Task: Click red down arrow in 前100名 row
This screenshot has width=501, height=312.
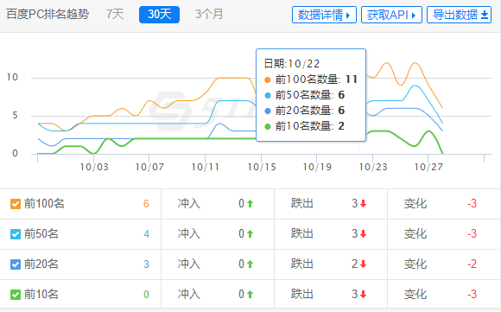Action: pyautogui.click(x=363, y=203)
